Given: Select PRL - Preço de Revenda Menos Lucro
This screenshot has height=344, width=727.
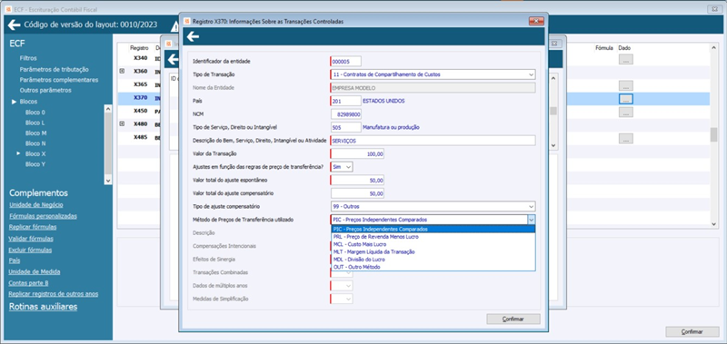Looking at the screenshot, I should [433, 237].
